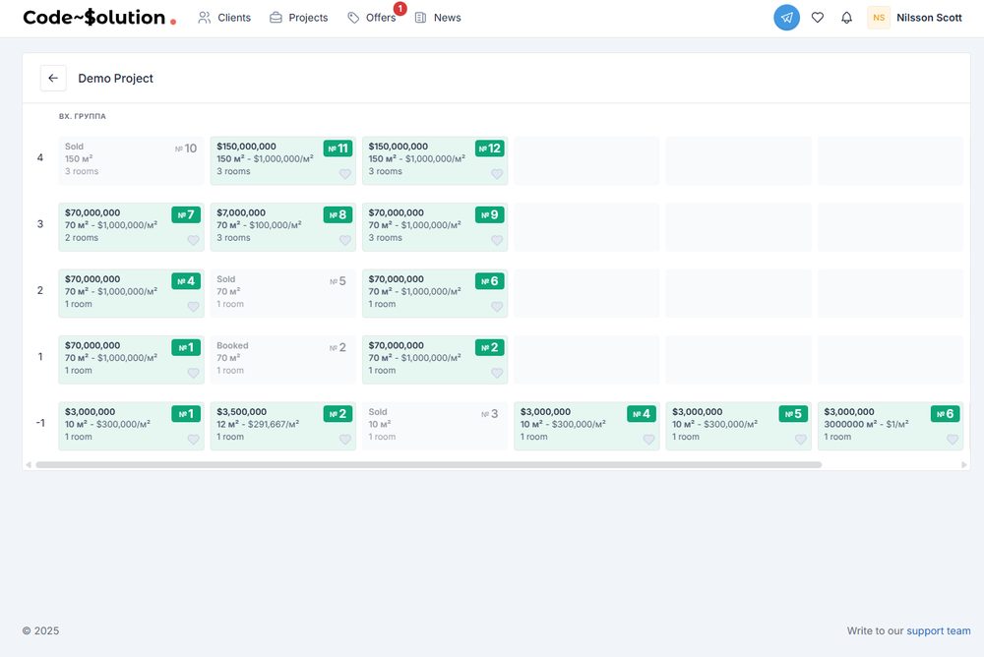Click the 2 rooms text in unit №7
The height and width of the screenshot is (657, 984).
click(x=82, y=238)
